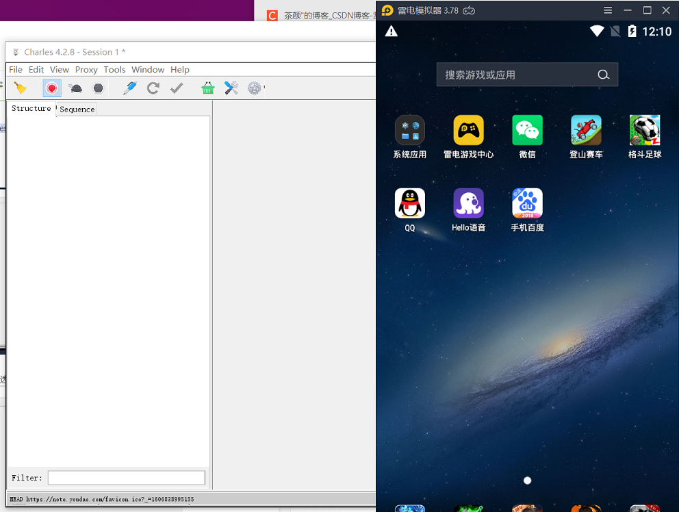
Task: Minimize the 雷电模拟器 emulator window
Action: click(x=628, y=10)
